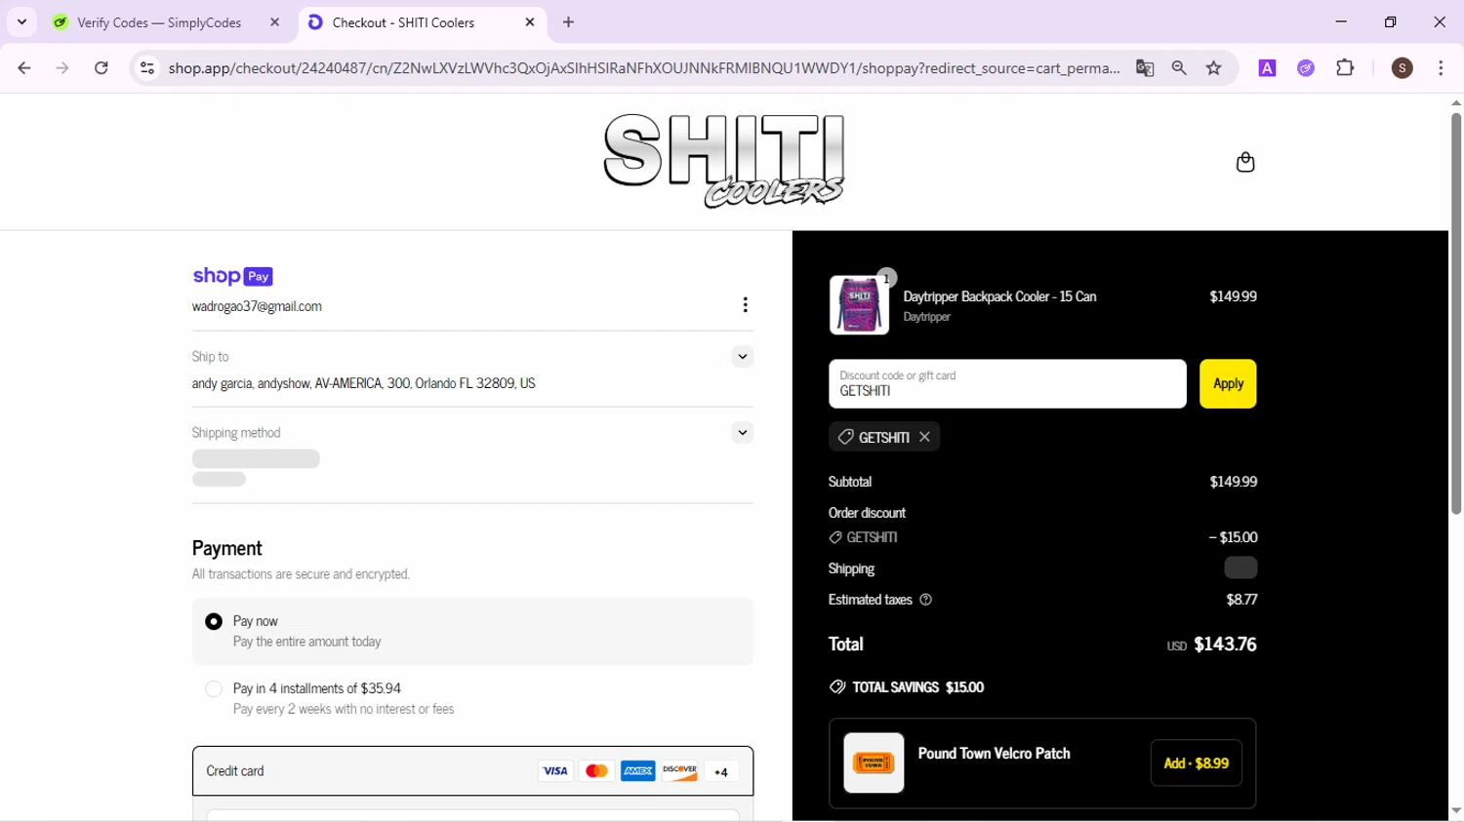The image size is (1464, 822).
Task: Click the discount code input field
Action: point(1007,384)
